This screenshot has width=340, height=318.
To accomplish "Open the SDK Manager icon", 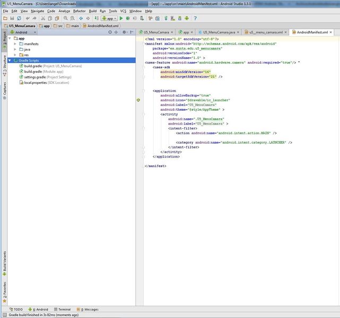I will pyautogui.click(x=180, y=19).
